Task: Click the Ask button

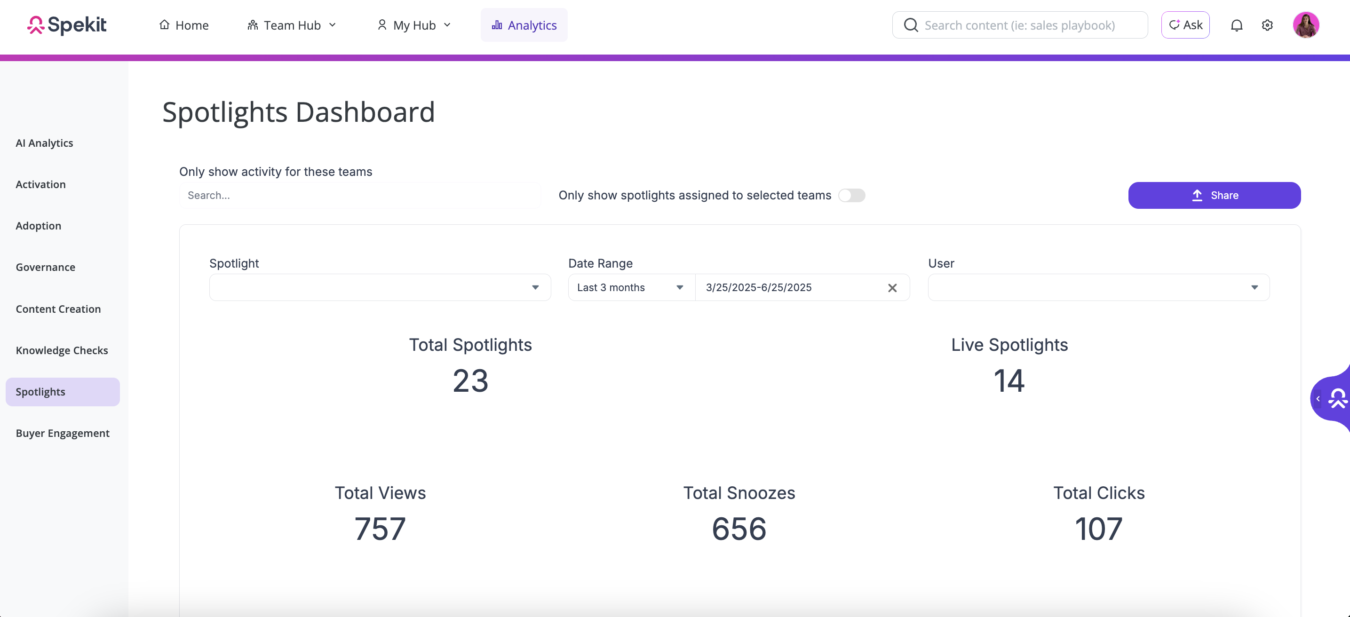Action: [1185, 25]
